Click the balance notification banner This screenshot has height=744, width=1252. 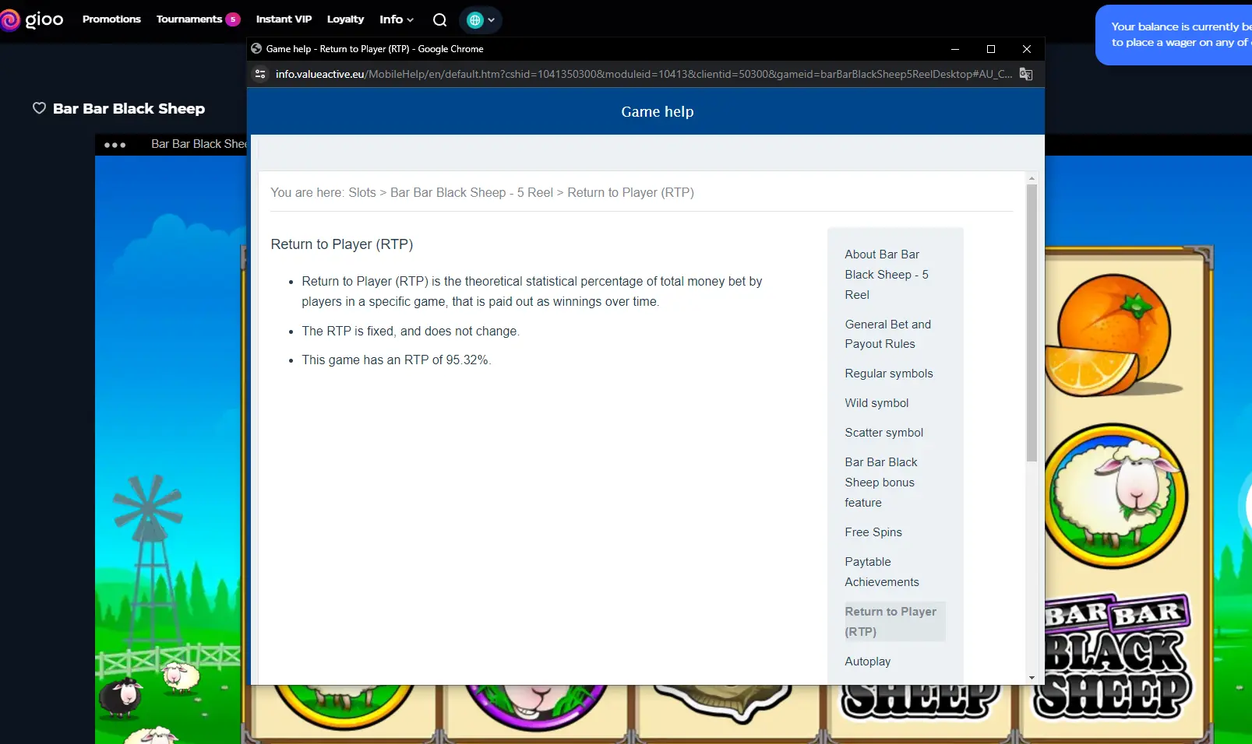point(1173,35)
